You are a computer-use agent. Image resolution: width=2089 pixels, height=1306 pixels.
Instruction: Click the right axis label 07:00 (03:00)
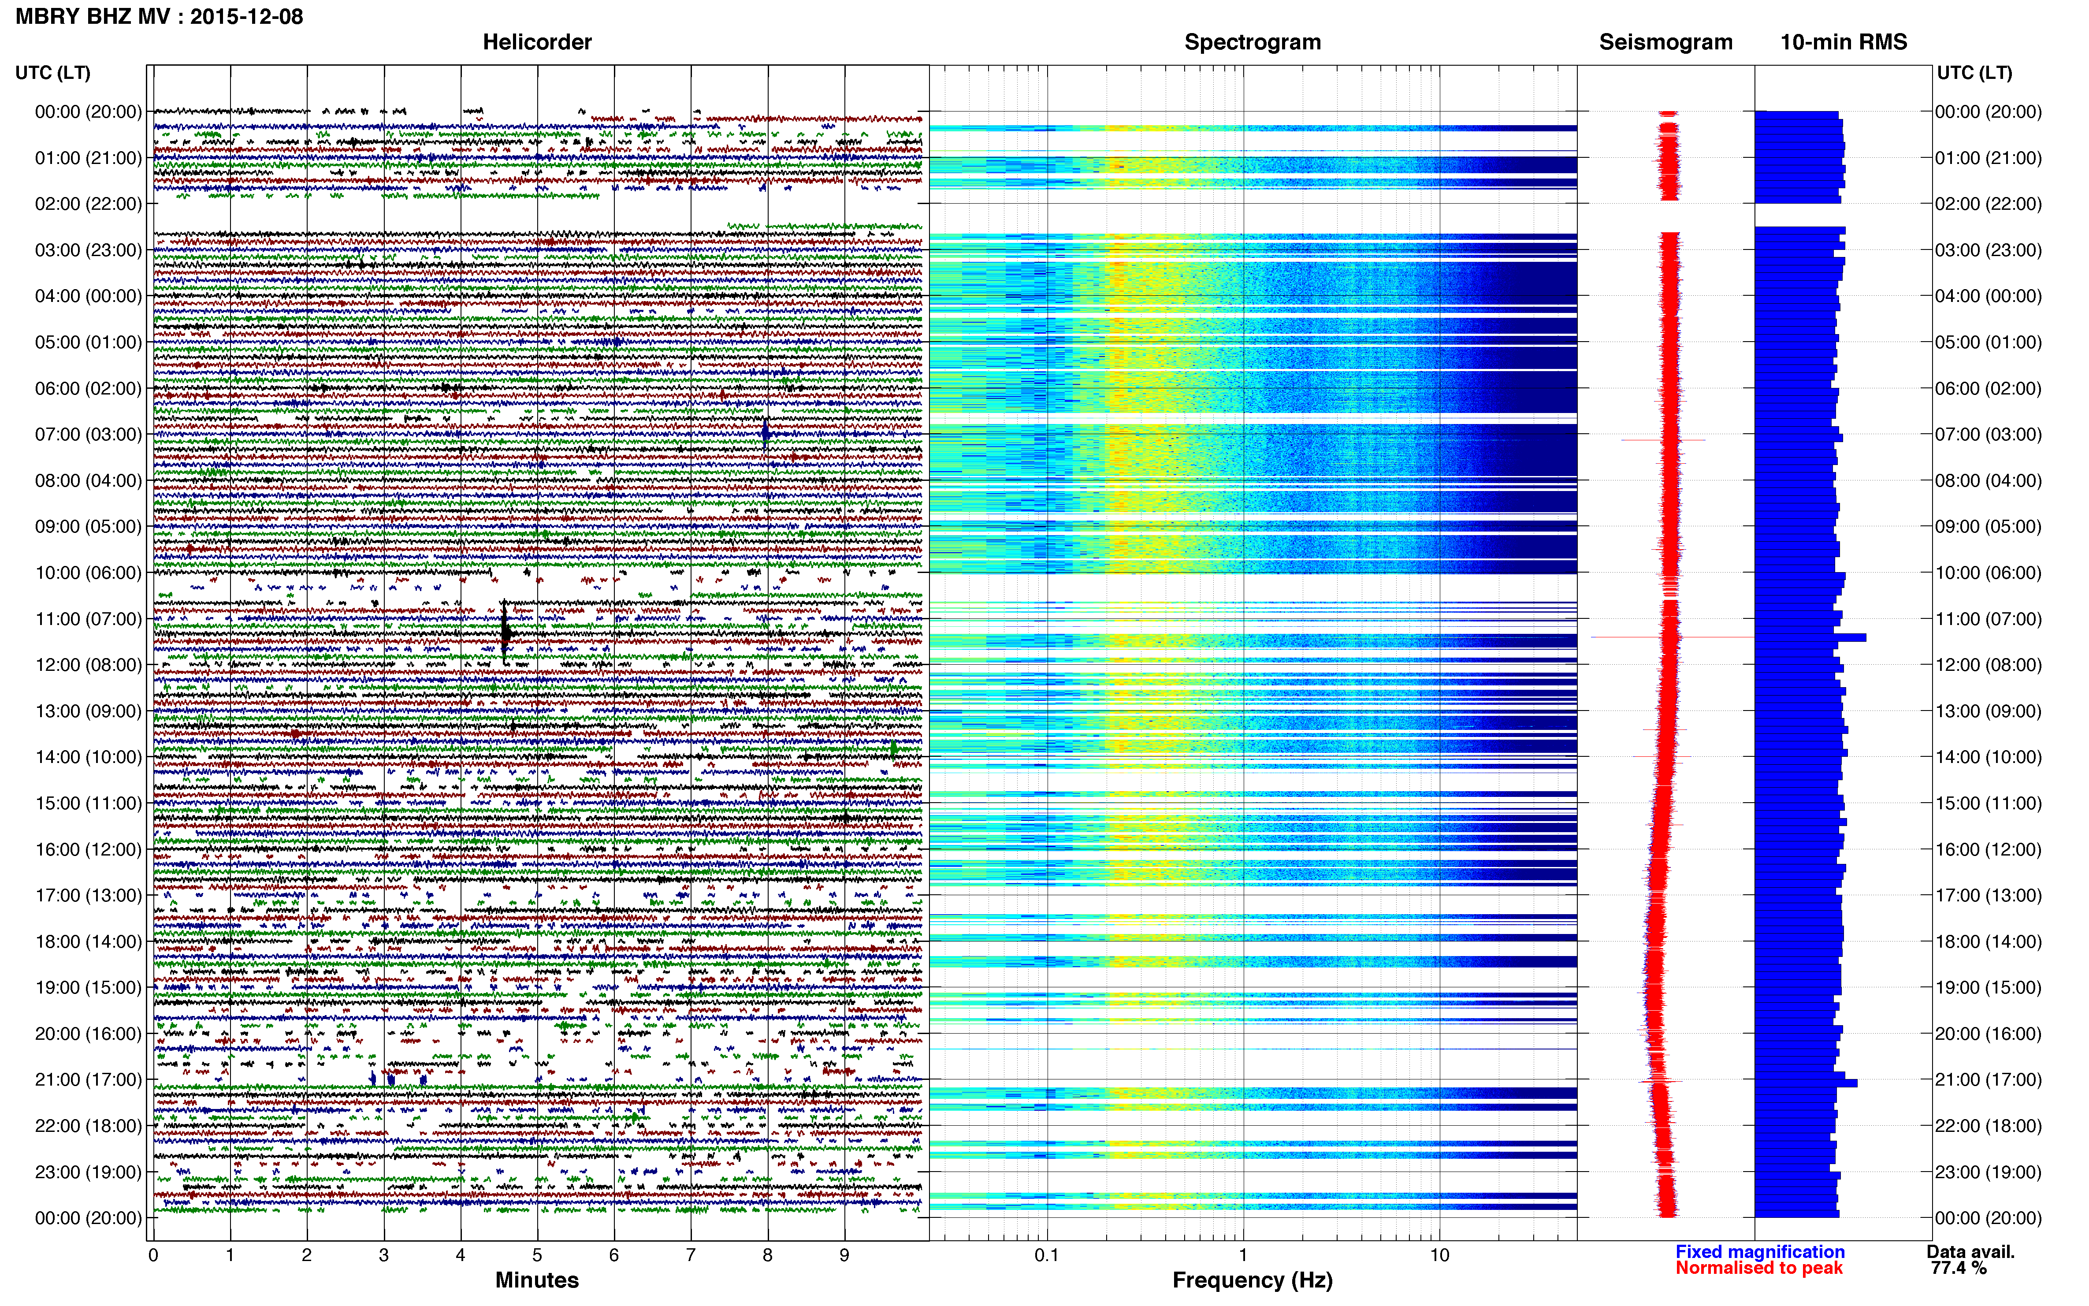1988,435
